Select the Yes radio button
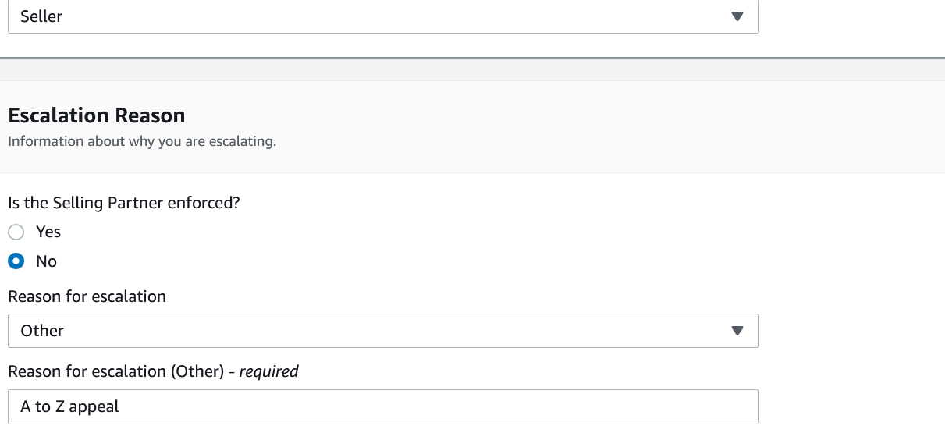Screen dimensions: 945x440 click(16, 232)
